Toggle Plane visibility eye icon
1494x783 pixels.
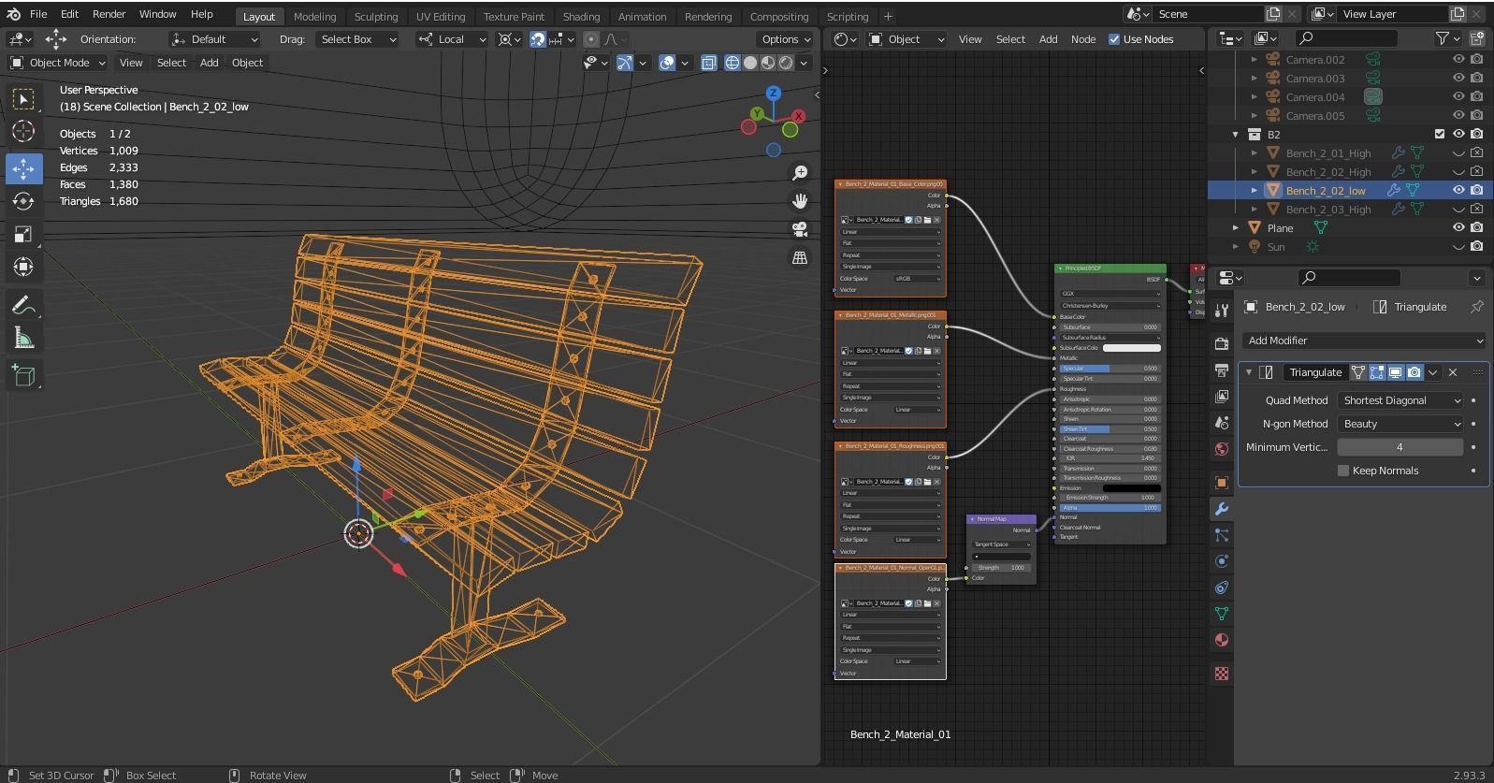point(1458,227)
